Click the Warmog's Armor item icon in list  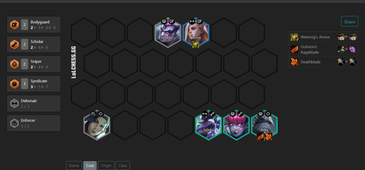tap(294, 37)
